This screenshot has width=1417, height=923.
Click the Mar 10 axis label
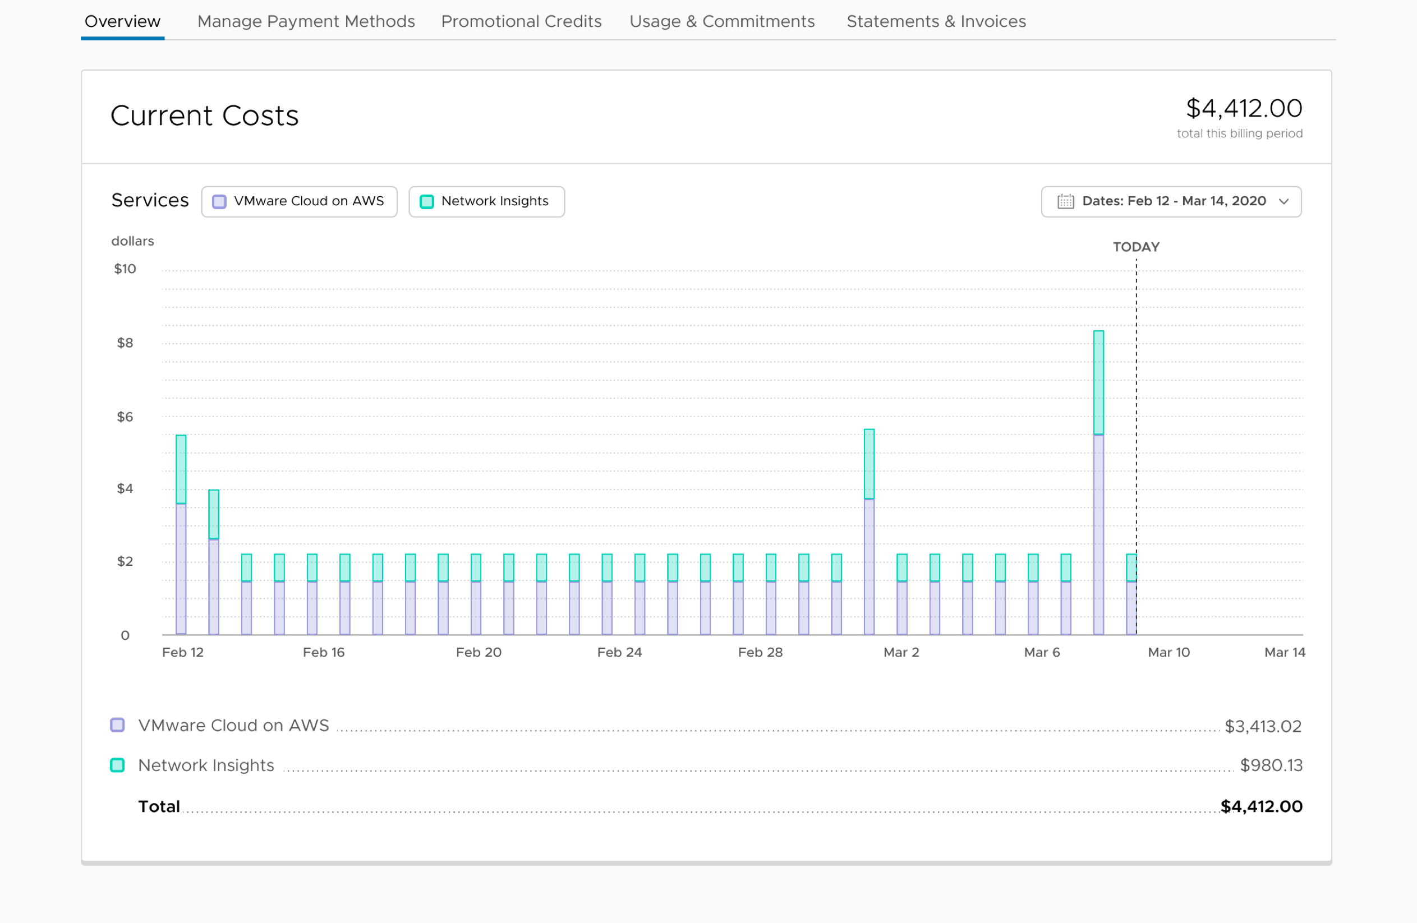[x=1168, y=652]
